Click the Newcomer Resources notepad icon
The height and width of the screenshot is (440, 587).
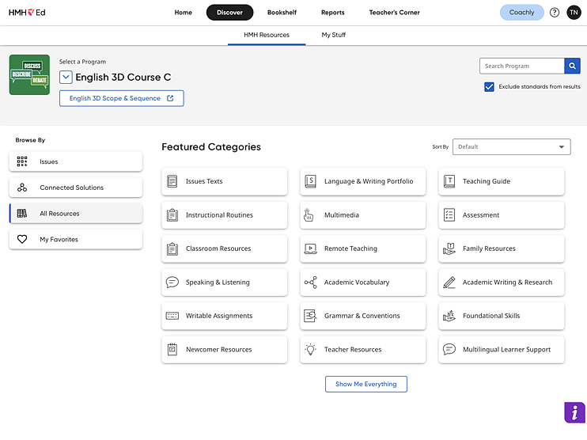[x=172, y=349]
